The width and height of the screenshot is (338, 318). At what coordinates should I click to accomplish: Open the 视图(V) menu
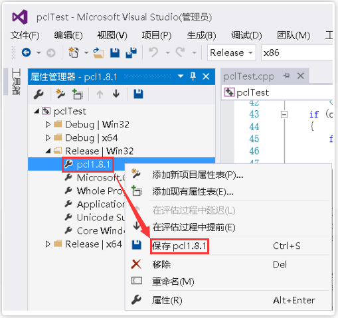(112, 35)
